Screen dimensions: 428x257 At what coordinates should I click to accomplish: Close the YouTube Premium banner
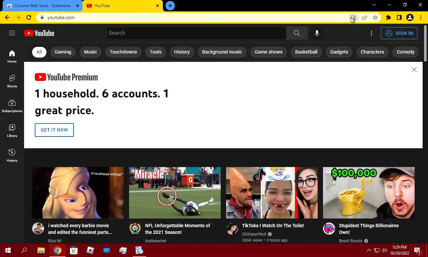[414, 70]
